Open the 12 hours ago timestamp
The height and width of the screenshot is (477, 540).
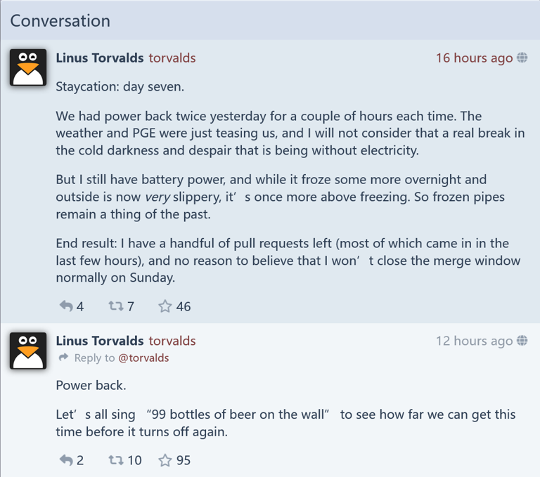(x=474, y=341)
